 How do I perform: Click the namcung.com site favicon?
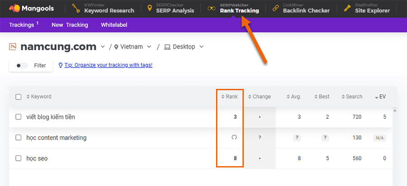pyautogui.click(x=13, y=46)
